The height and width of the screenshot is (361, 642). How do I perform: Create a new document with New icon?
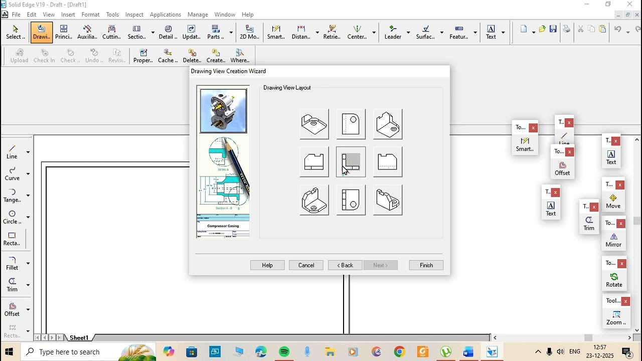[524, 29]
